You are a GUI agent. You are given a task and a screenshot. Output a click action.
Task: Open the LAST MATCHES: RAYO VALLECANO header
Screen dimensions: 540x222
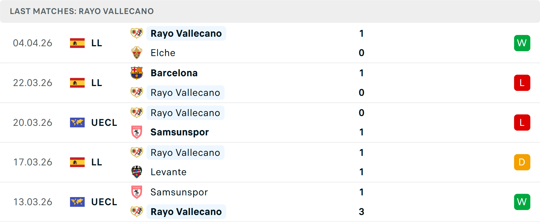pos(82,11)
